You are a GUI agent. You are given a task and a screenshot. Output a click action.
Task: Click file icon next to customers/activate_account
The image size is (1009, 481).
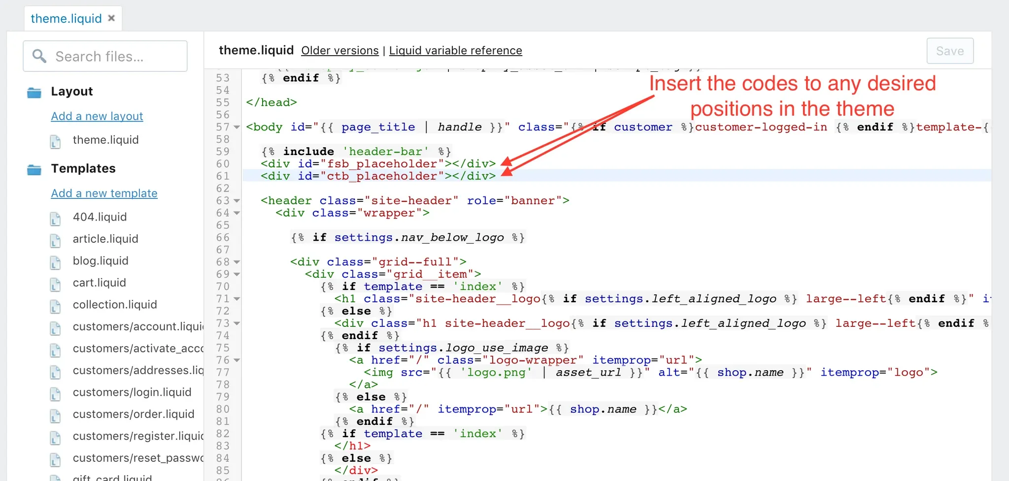pyautogui.click(x=55, y=350)
